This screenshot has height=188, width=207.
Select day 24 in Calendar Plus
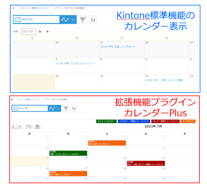click(86, 179)
